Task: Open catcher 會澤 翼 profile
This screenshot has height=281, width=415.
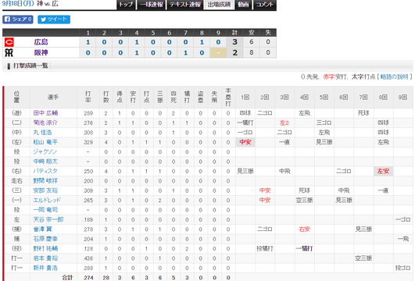Action: click(42, 229)
